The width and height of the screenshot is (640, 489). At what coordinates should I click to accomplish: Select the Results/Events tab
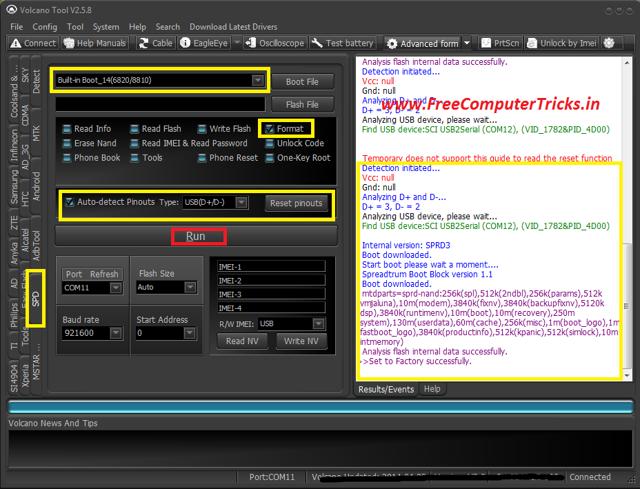point(386,390)
